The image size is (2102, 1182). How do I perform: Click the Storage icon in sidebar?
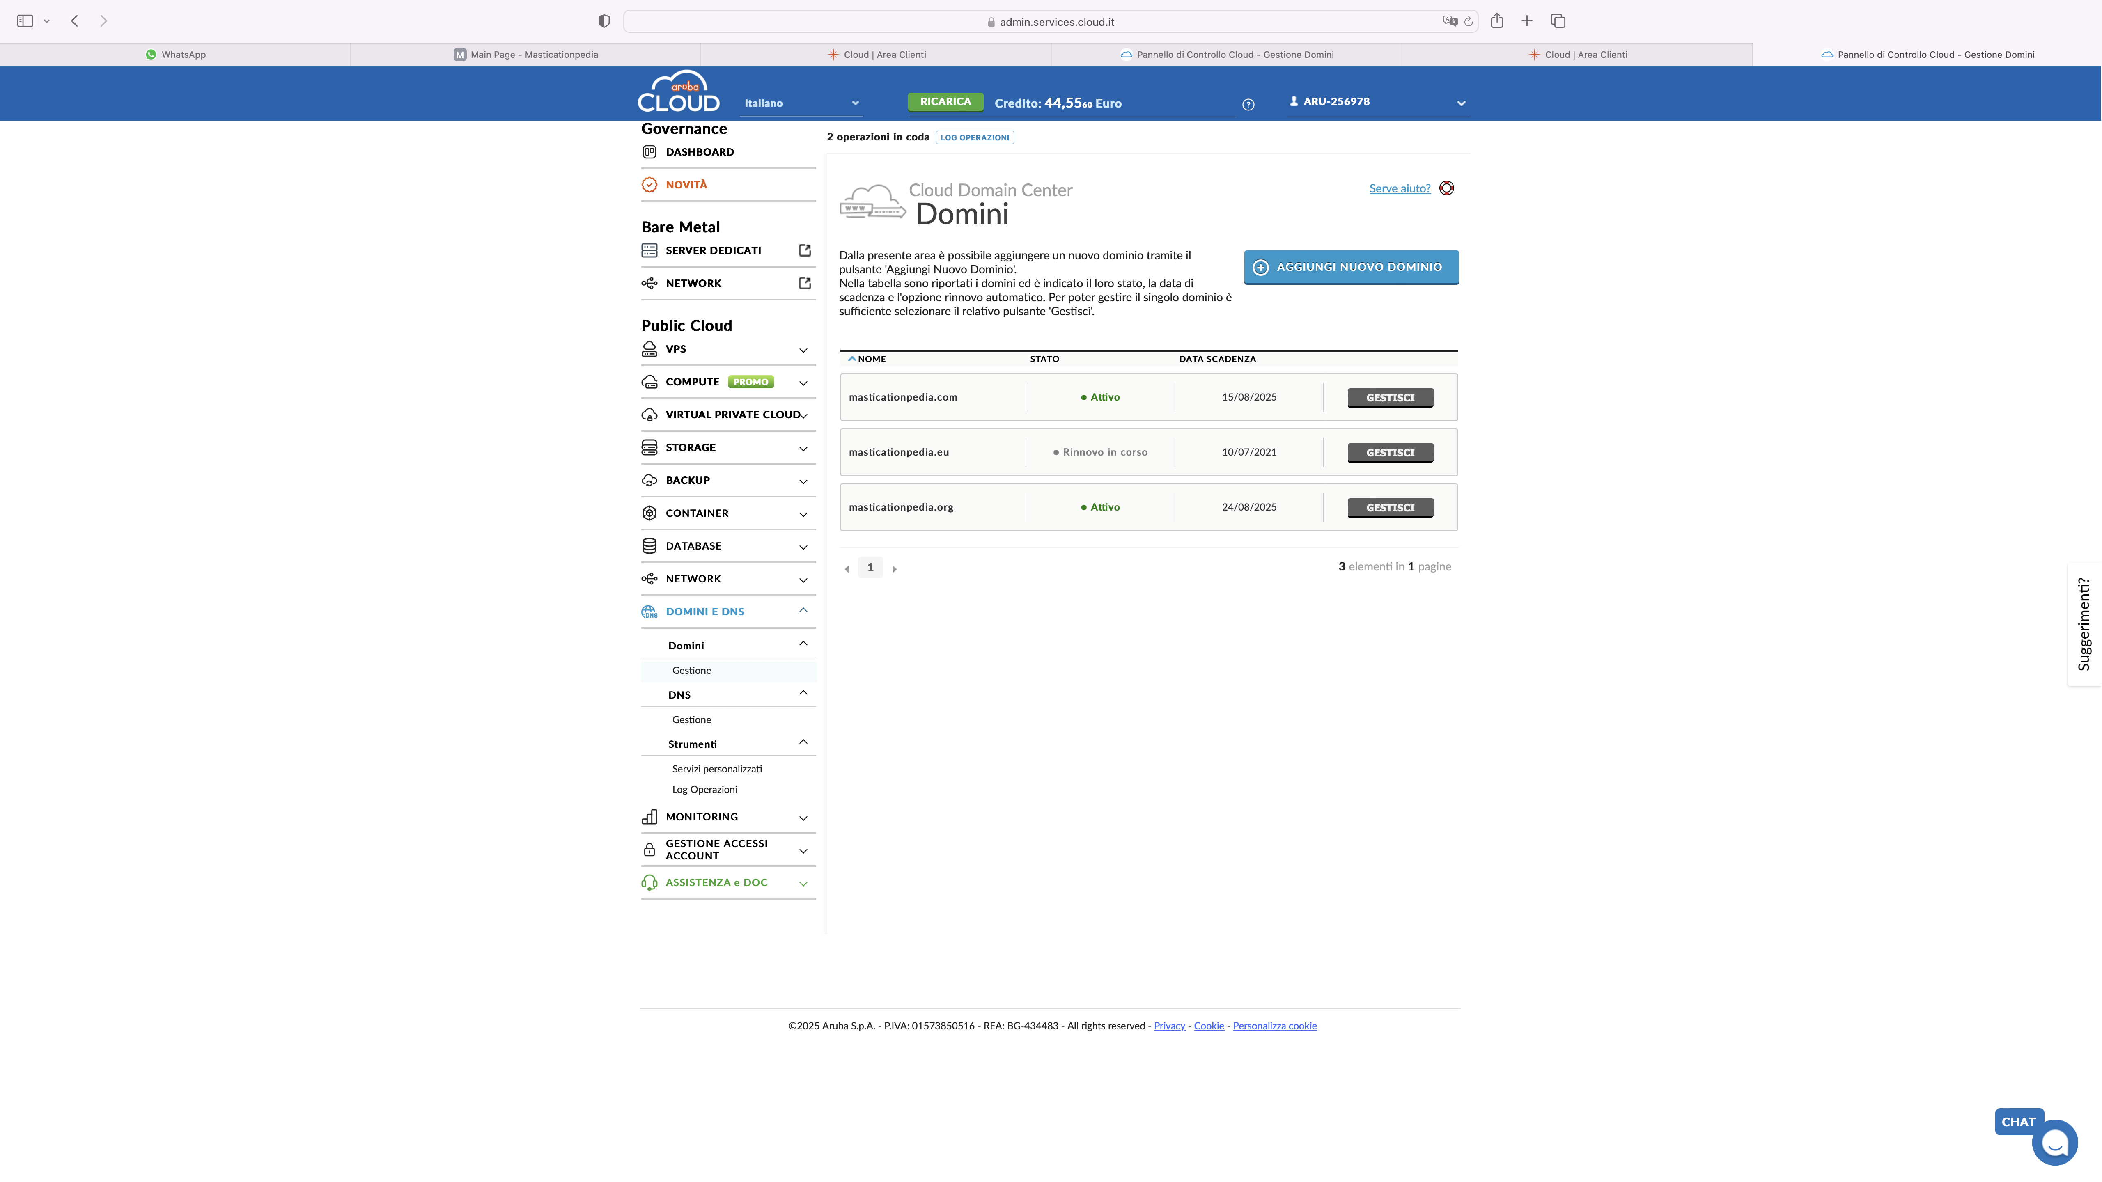649,447
